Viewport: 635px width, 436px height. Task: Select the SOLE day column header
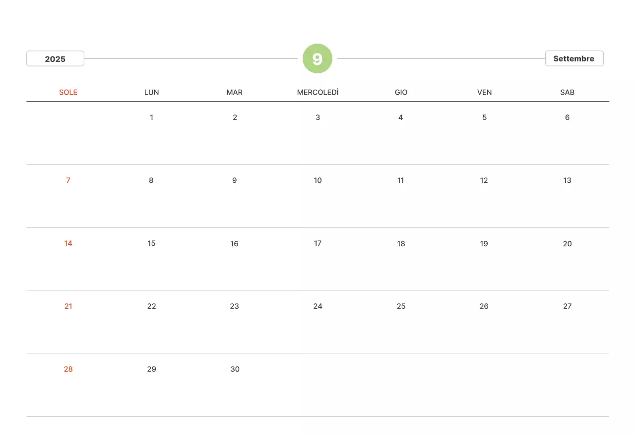click(68, 92)
